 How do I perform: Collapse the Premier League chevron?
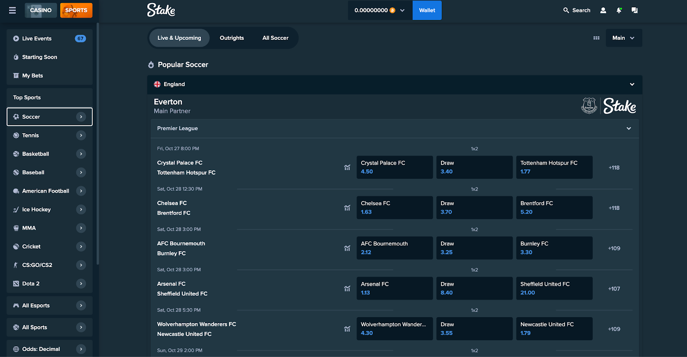pos(629,129)
